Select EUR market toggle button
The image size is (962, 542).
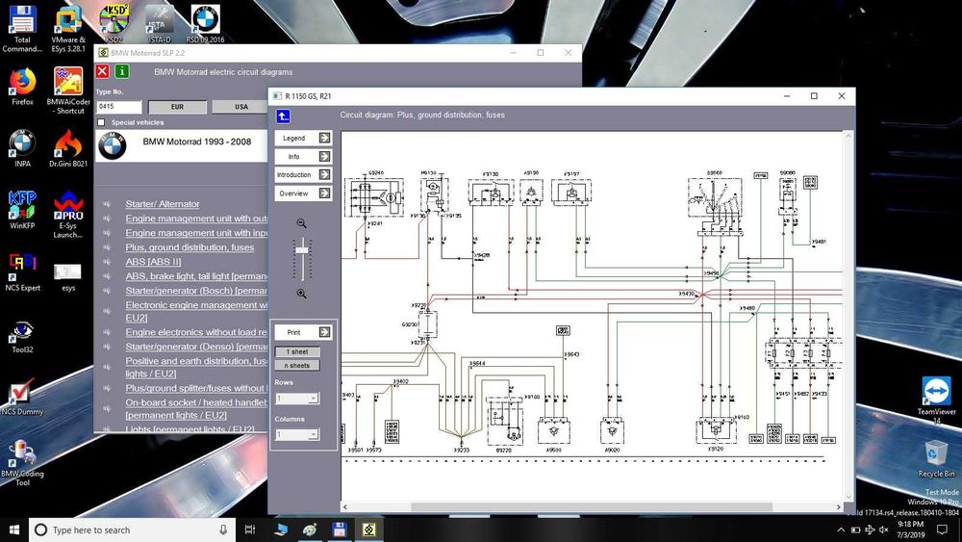177,107
